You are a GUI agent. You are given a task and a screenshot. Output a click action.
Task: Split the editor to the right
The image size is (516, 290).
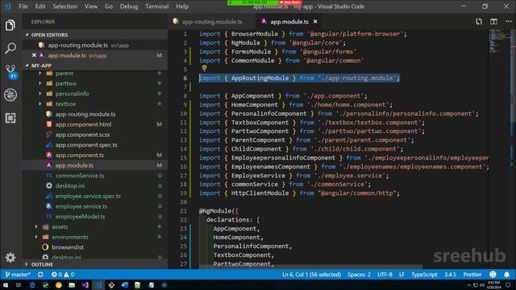pyautogui.click(x=493, y=22)
